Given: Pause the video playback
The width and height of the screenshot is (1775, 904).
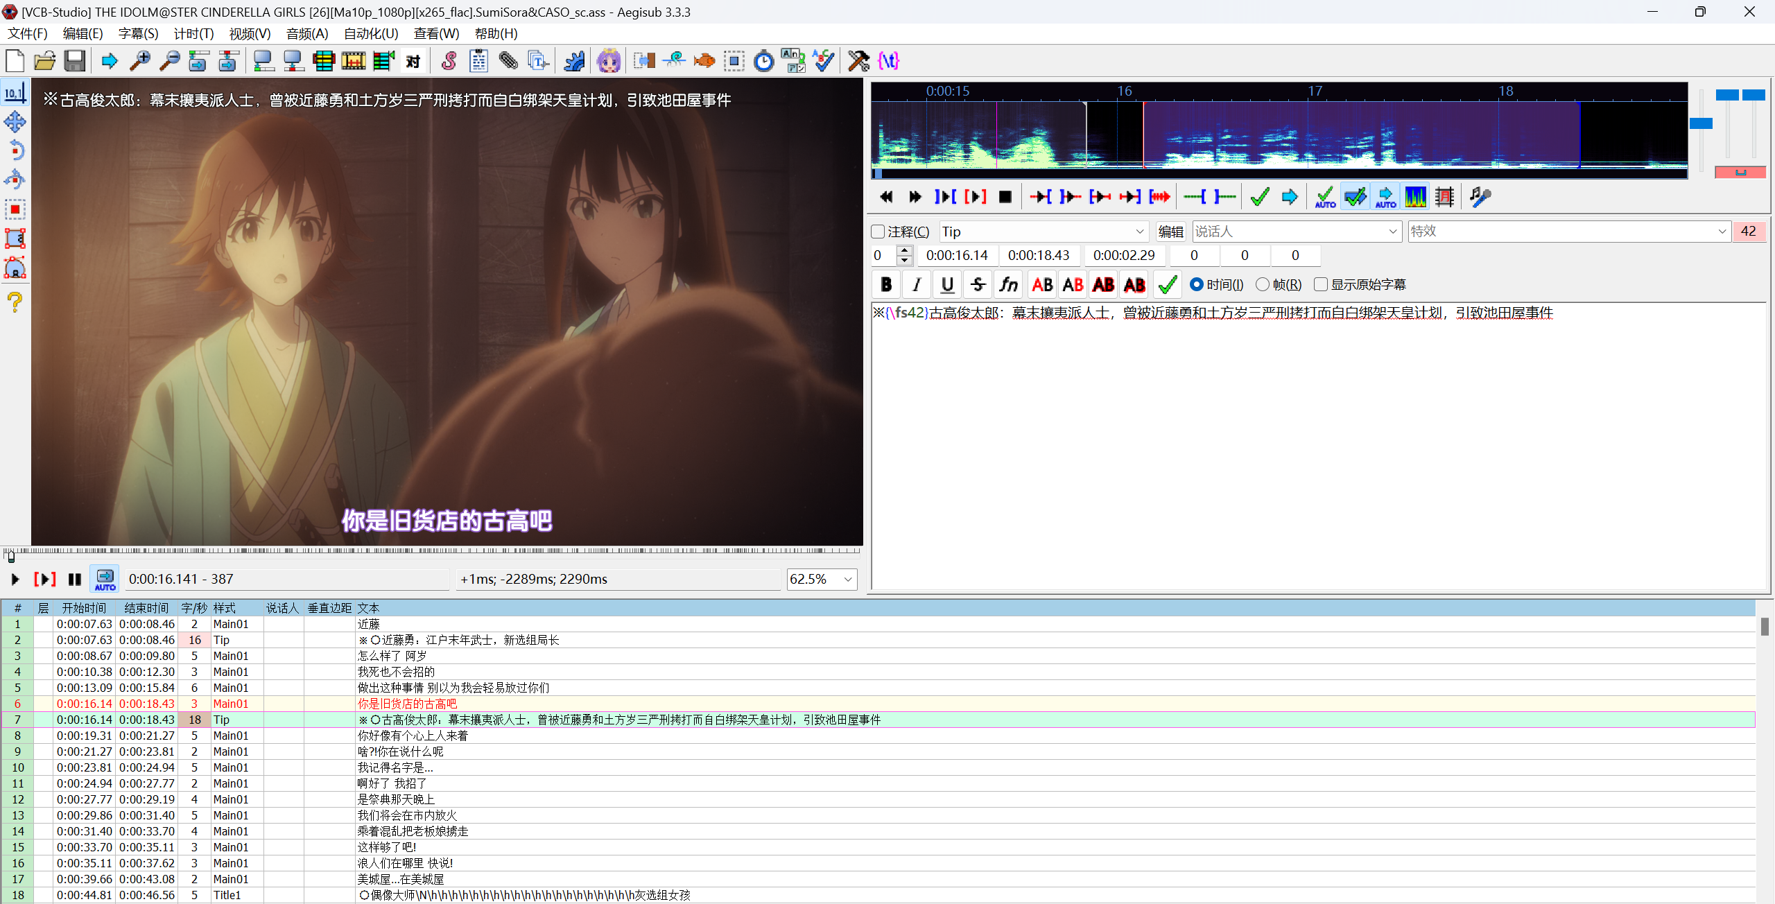Looking at the screenshot, I should (x=75, y=579).
